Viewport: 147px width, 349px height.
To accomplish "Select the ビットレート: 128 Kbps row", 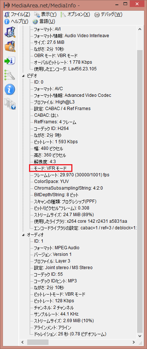I will pyautogui.click(x=54, y=300).
